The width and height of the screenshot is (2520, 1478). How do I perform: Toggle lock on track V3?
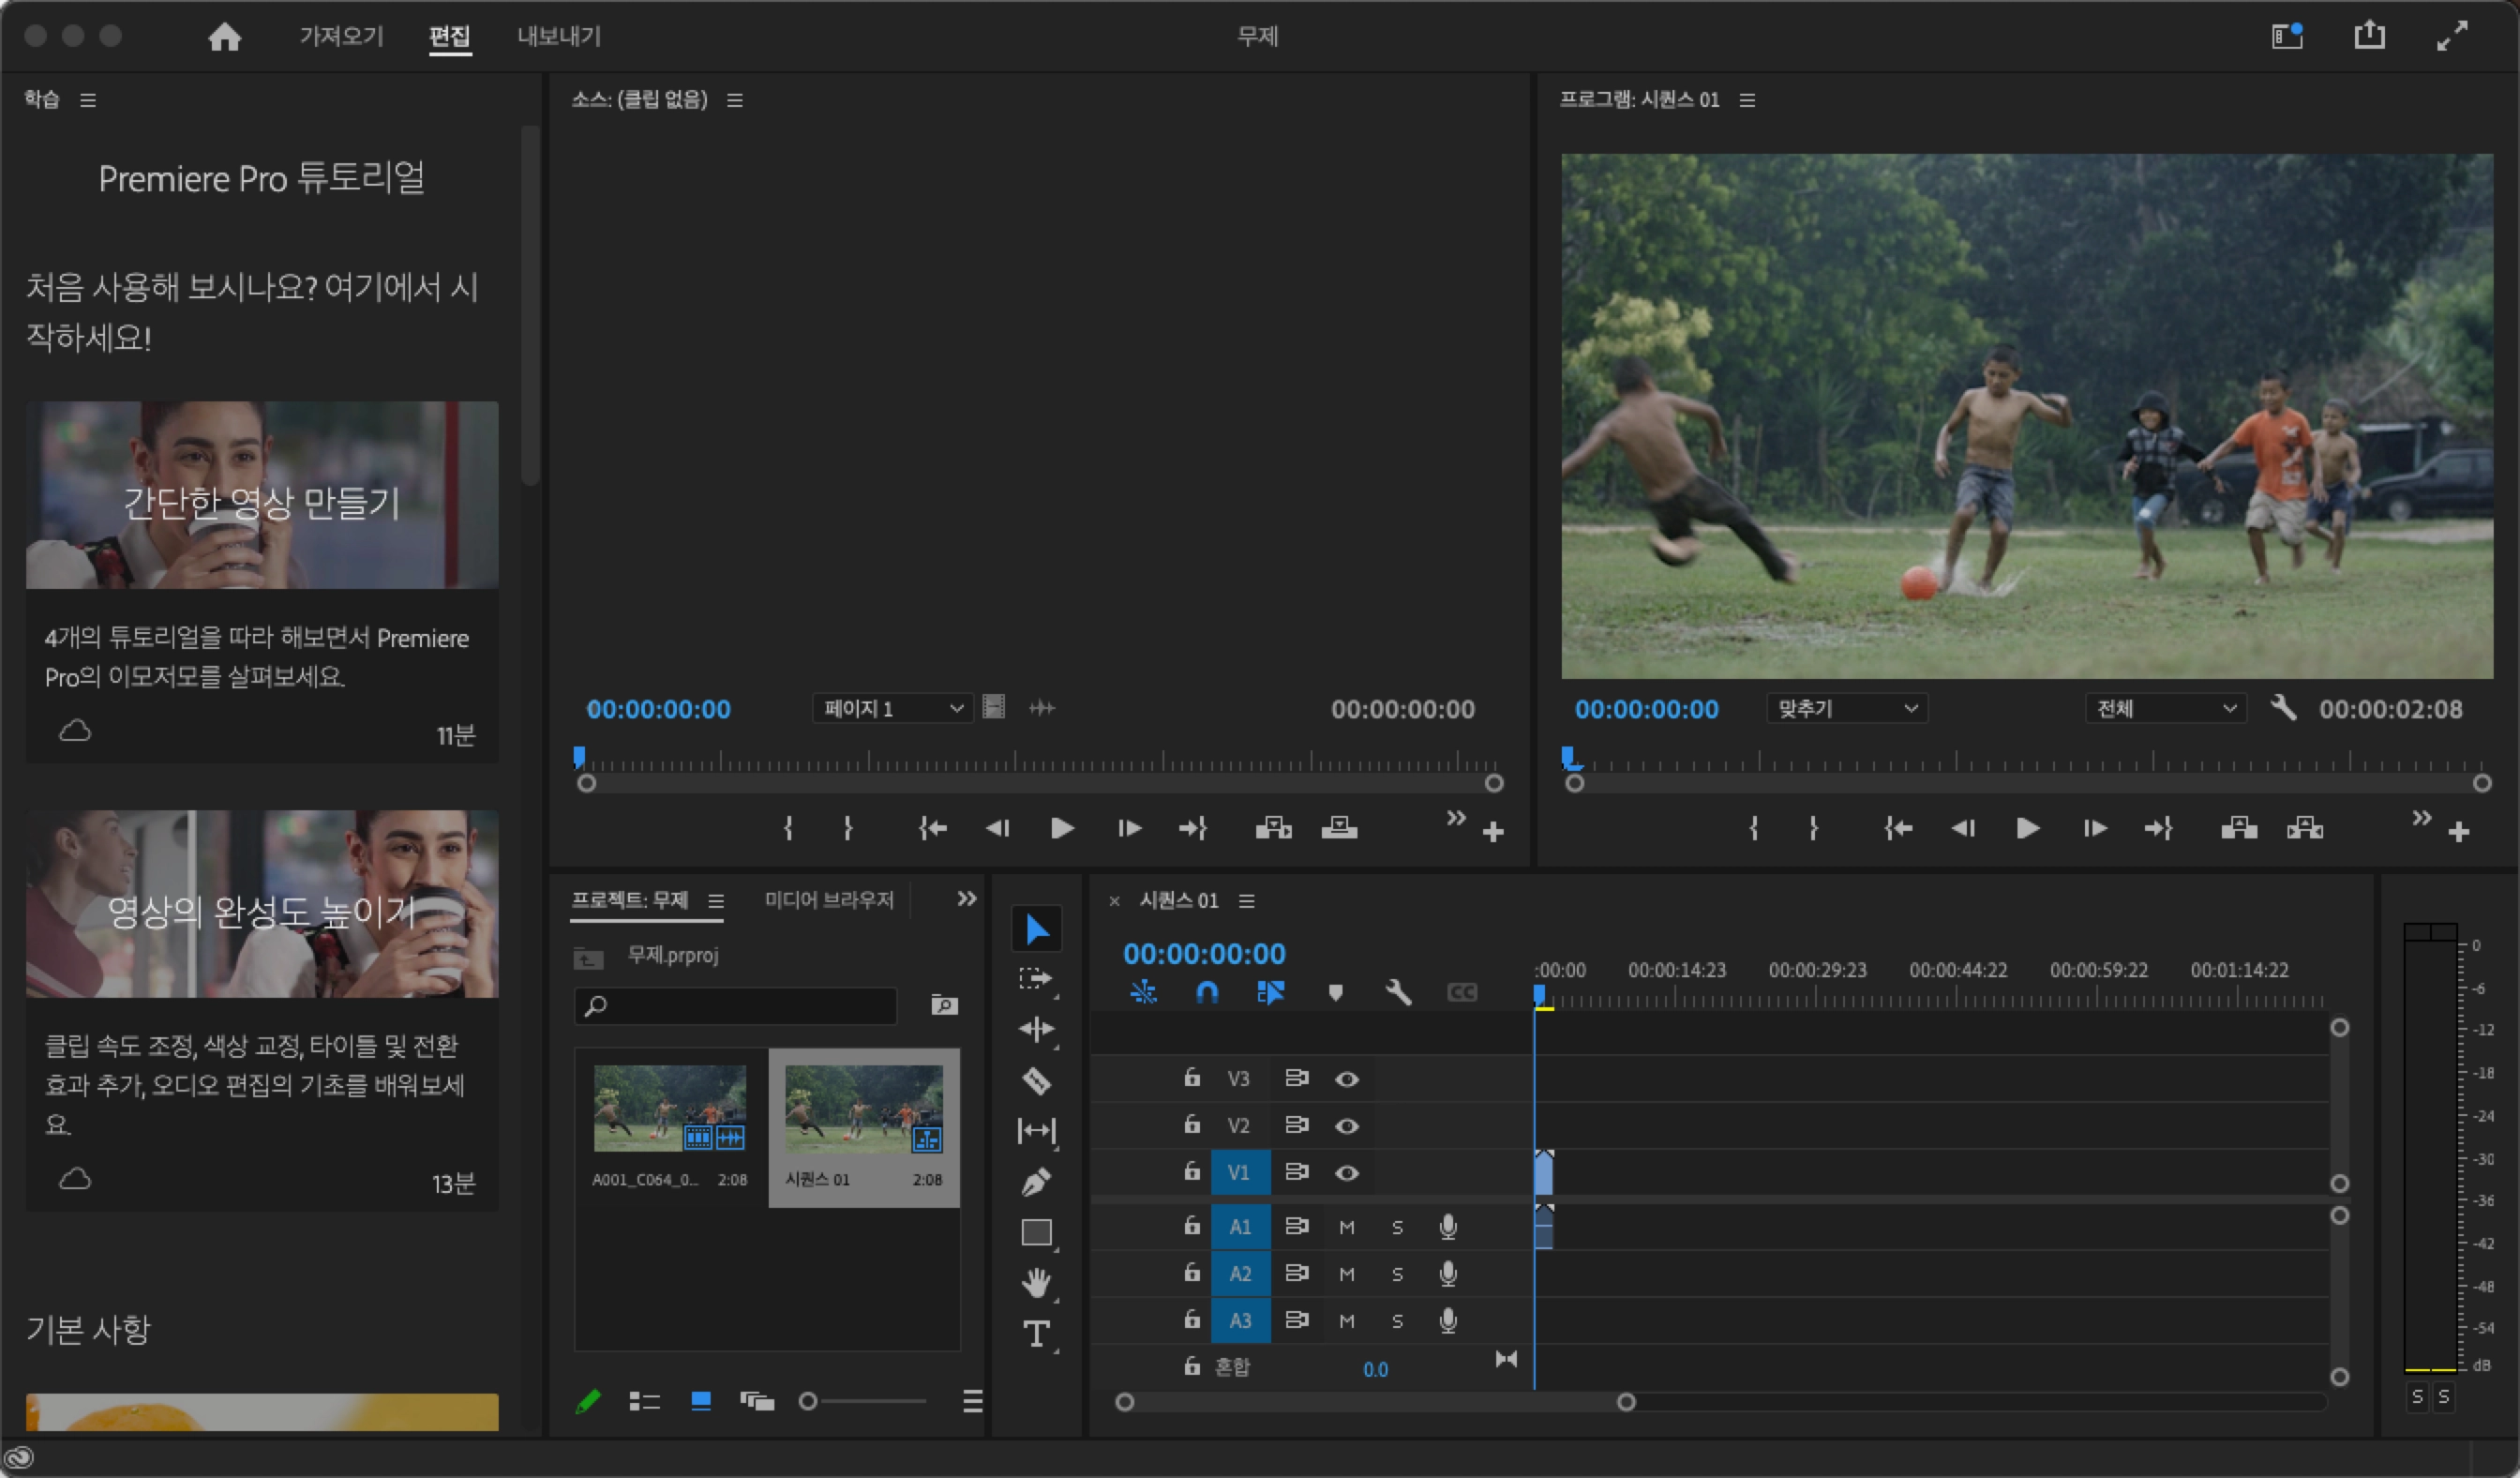1191,1078
